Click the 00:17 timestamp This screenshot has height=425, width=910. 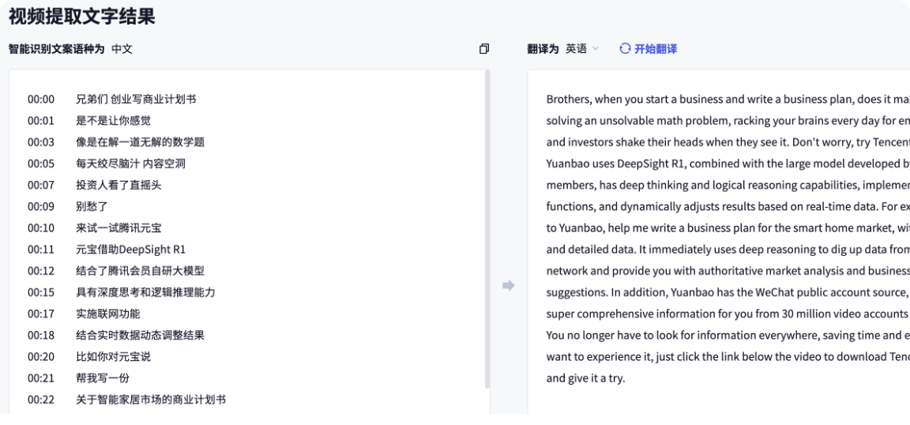pos(40,314)
